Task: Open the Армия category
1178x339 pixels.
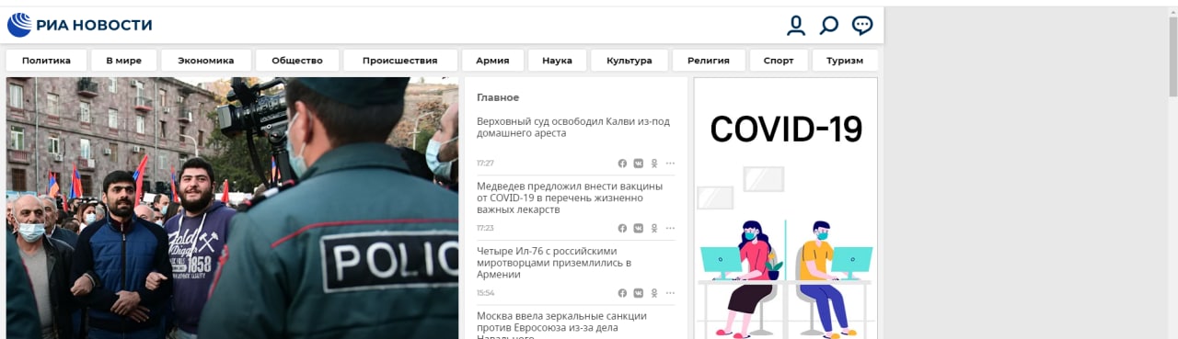Action: point(492,61)
